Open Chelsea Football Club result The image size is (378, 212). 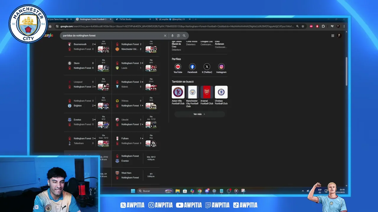221,95
